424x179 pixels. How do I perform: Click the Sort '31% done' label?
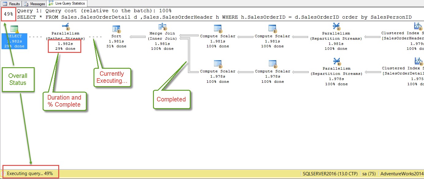[116, 46]
